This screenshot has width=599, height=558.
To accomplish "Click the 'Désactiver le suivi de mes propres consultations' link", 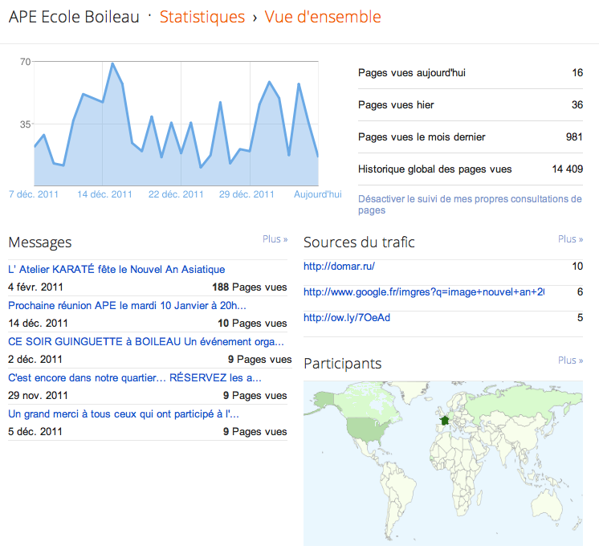I will pos(469,204).
